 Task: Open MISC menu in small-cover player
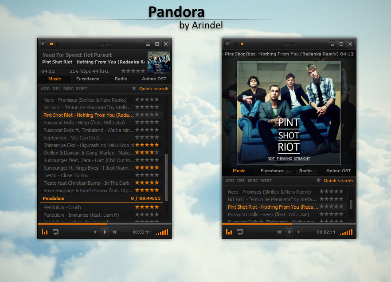(x=68, y=89)
